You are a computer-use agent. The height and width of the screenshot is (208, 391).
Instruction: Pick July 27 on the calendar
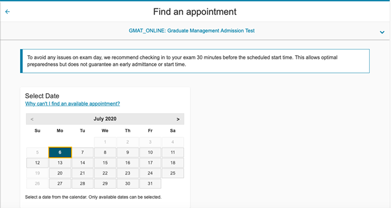(x=60, y=183)
